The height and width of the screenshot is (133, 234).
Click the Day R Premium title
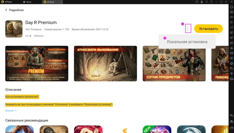coord(41,23)
